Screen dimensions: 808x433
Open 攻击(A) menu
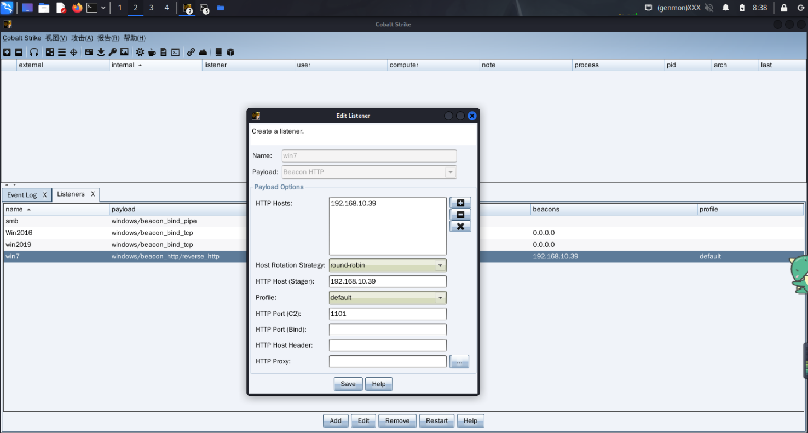[x=82, y=38]
